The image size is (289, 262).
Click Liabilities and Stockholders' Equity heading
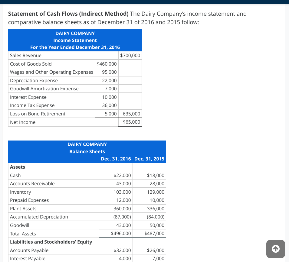tap(51, 242)
